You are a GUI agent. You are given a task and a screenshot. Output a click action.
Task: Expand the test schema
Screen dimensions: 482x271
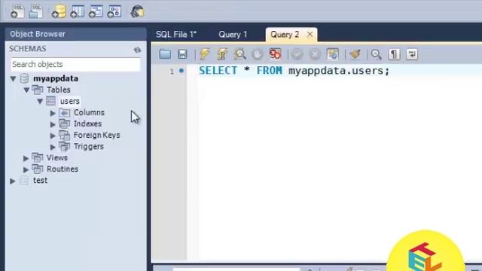[13, 181]
